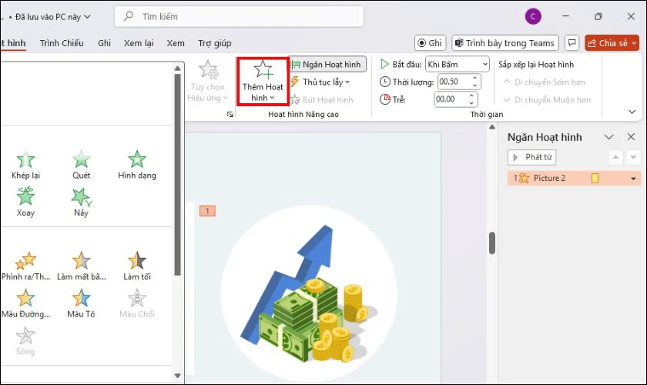Image resolution: width=647 pixels, height=385 pixels.
Task: Move animation down in the pane
Action: tap(633, 157)
